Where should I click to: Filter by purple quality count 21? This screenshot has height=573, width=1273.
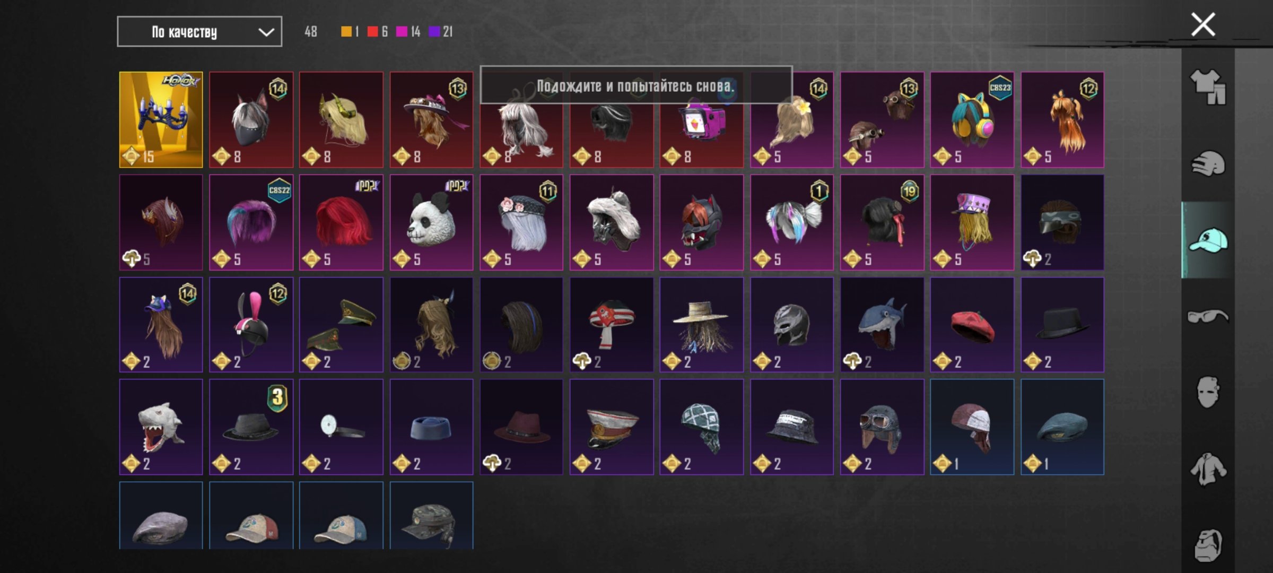[x=441, y=32]
